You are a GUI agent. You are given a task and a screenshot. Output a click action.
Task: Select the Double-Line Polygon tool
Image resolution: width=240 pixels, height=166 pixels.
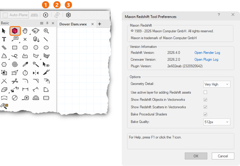[46, 56]
